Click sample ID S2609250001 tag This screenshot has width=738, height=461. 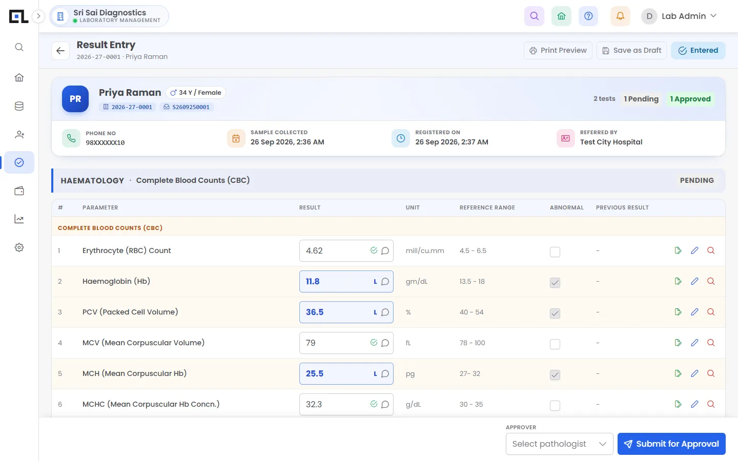click(x=187, y=107)
